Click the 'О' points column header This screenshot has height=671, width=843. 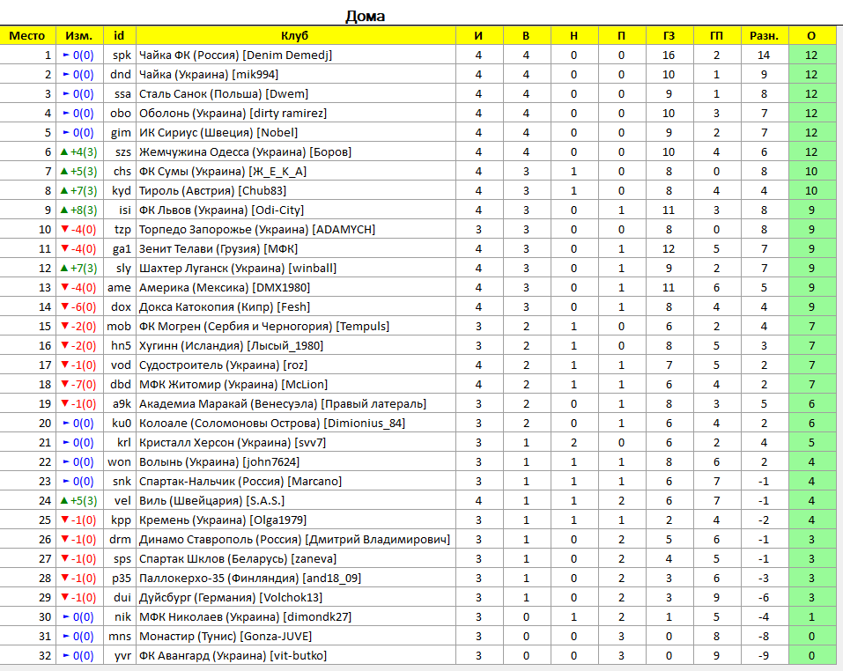click(811, 36)
